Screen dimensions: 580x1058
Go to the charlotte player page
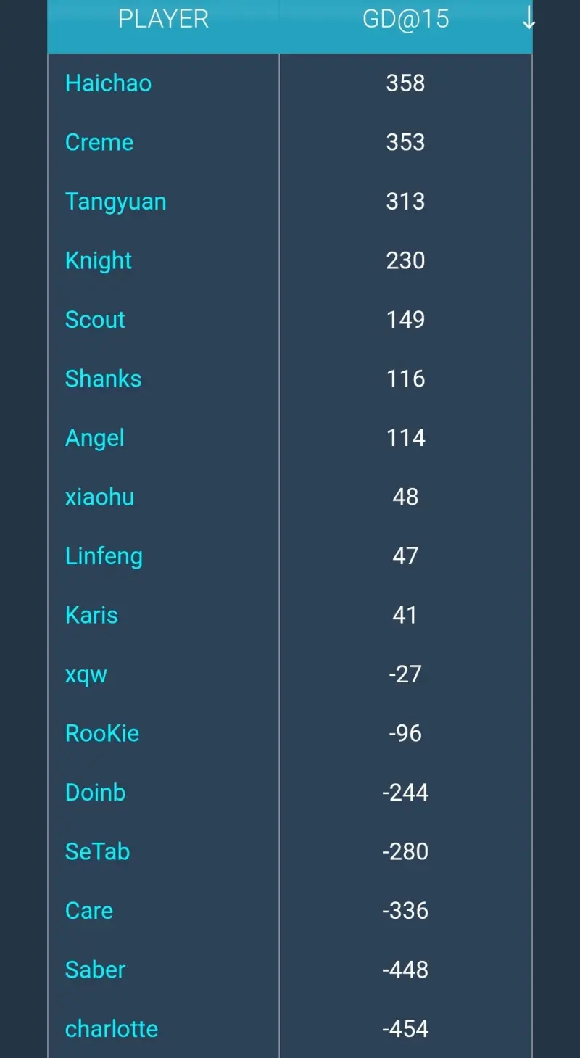[112, 1029]
